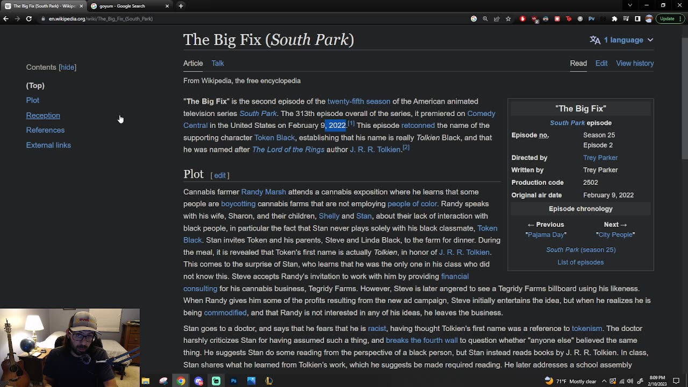This screenshot has width=688, height=387.
Task: Open View history tab
Action: [x=635, y=63]
